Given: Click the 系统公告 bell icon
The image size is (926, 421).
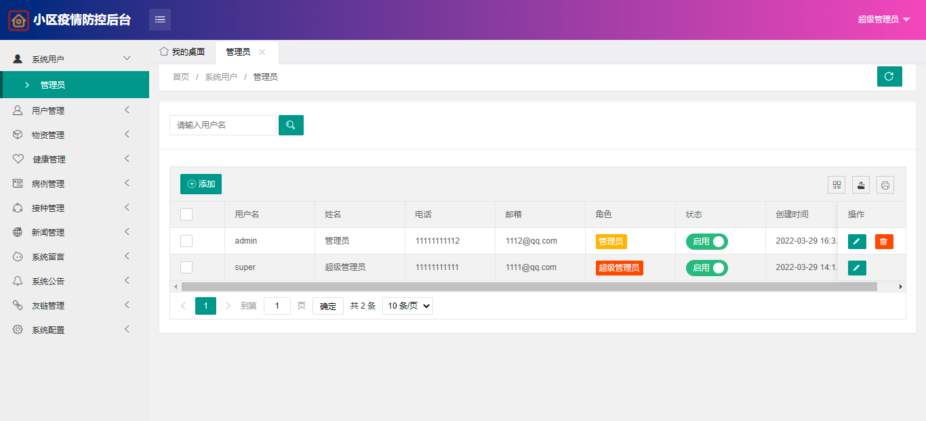Looking at the screenshot, I should (18, 281).
